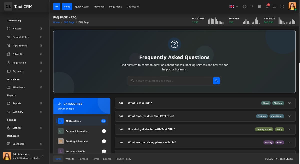Screen dimensions: 300x164
Task: Toggle fullscreen mode icon
Action: click(282, 7)
